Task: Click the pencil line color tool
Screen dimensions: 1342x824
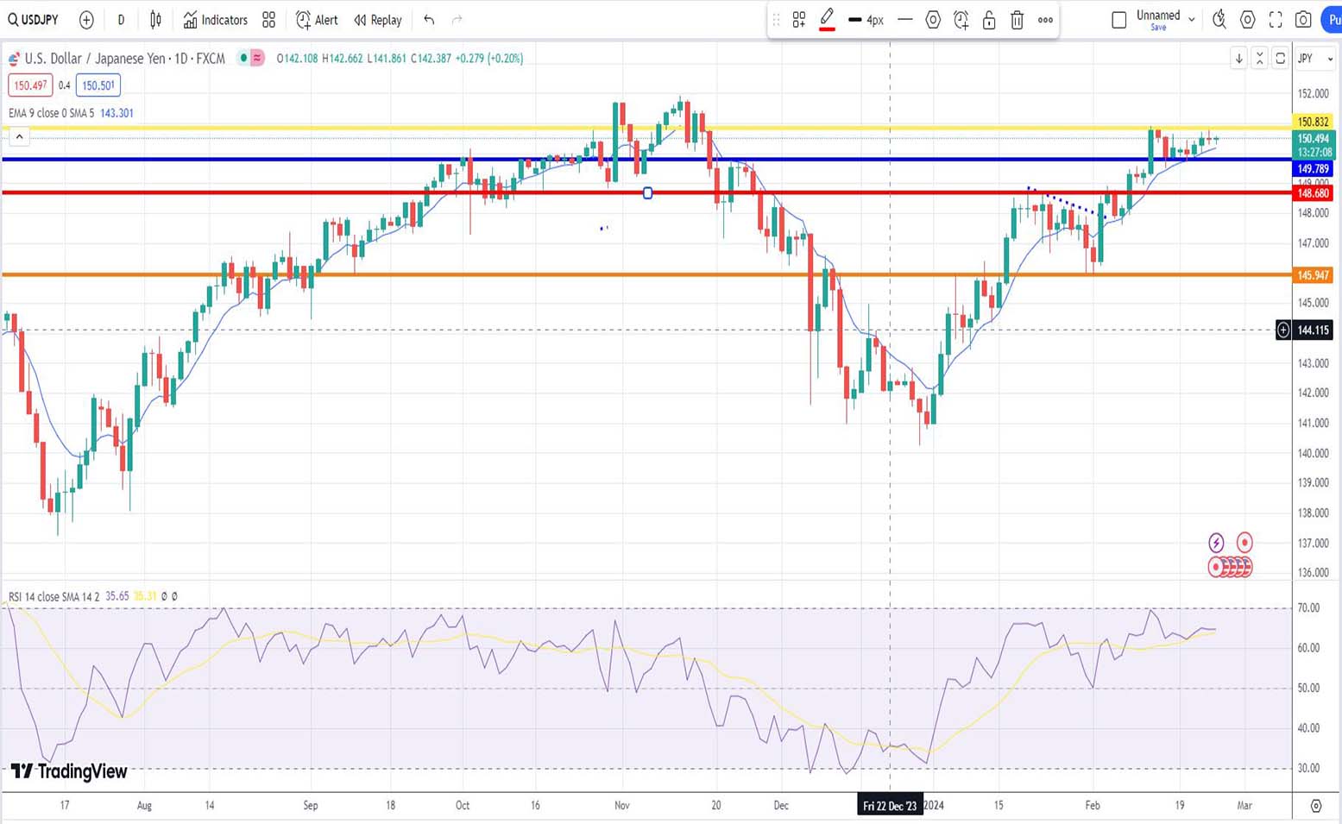Action: (827, 19)
